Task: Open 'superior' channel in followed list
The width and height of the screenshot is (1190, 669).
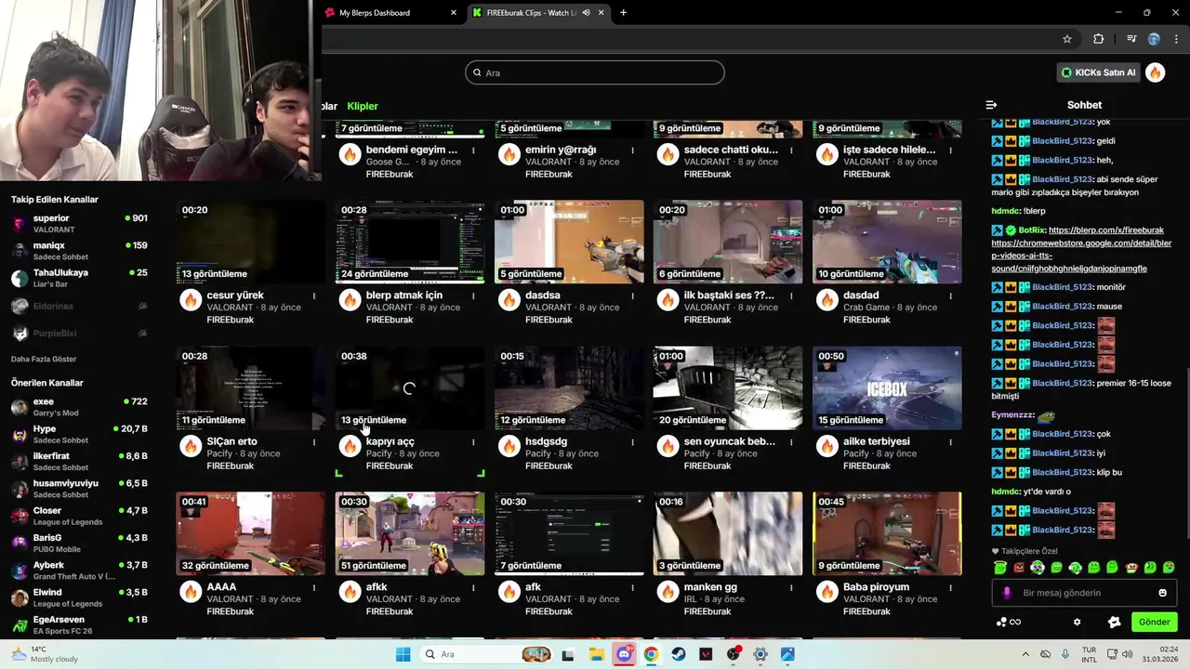Action: point(79,223)
